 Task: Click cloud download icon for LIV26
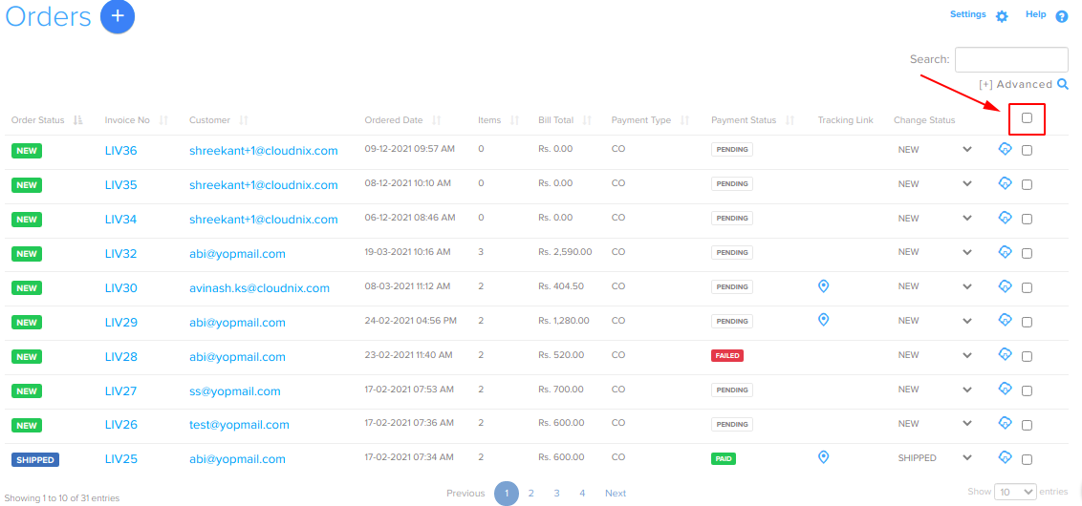(1006, 423)
